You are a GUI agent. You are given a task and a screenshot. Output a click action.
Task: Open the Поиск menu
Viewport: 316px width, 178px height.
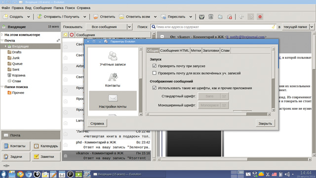[x=70, y=8]
